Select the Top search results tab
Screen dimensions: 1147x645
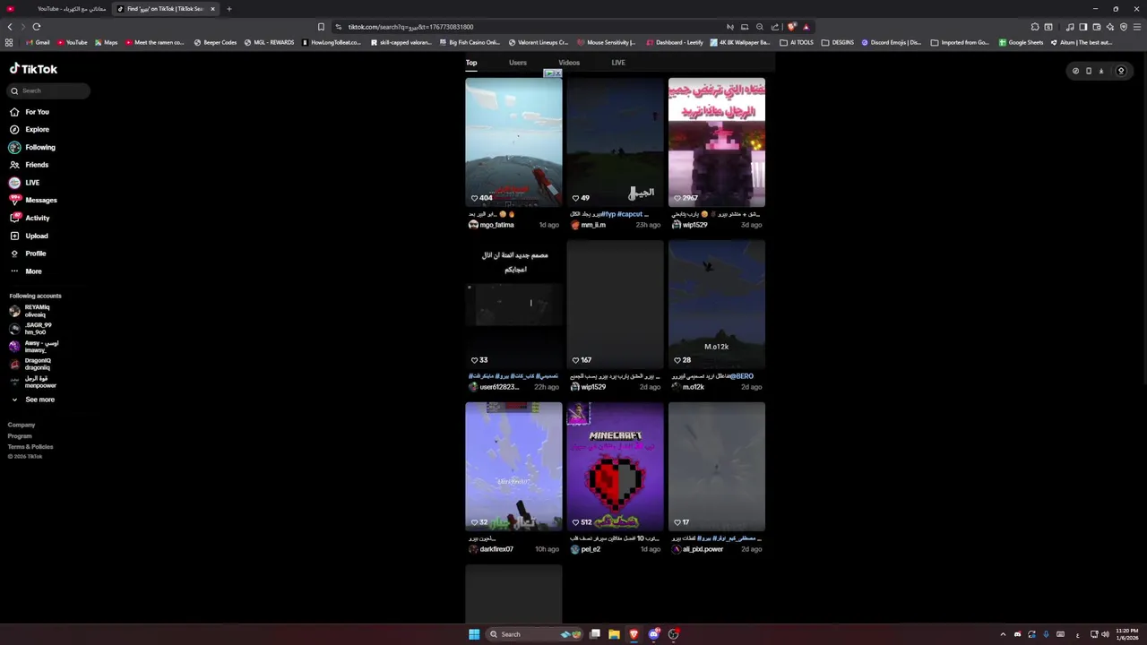(x=471, y=63)
